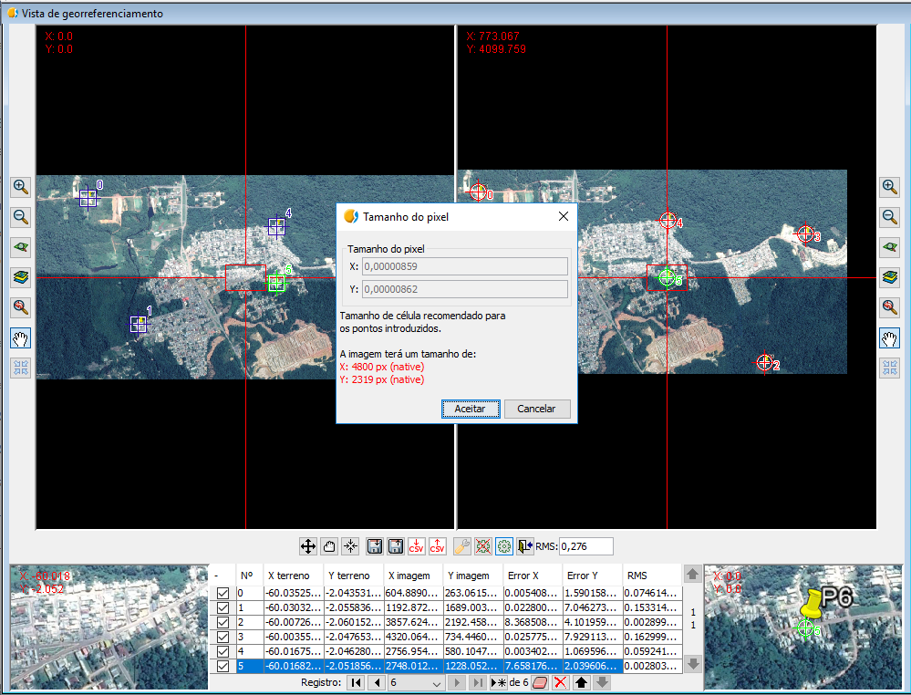Disable the checkbox in row 5
The height and width of the screenshot is (695, 911).
223,667
